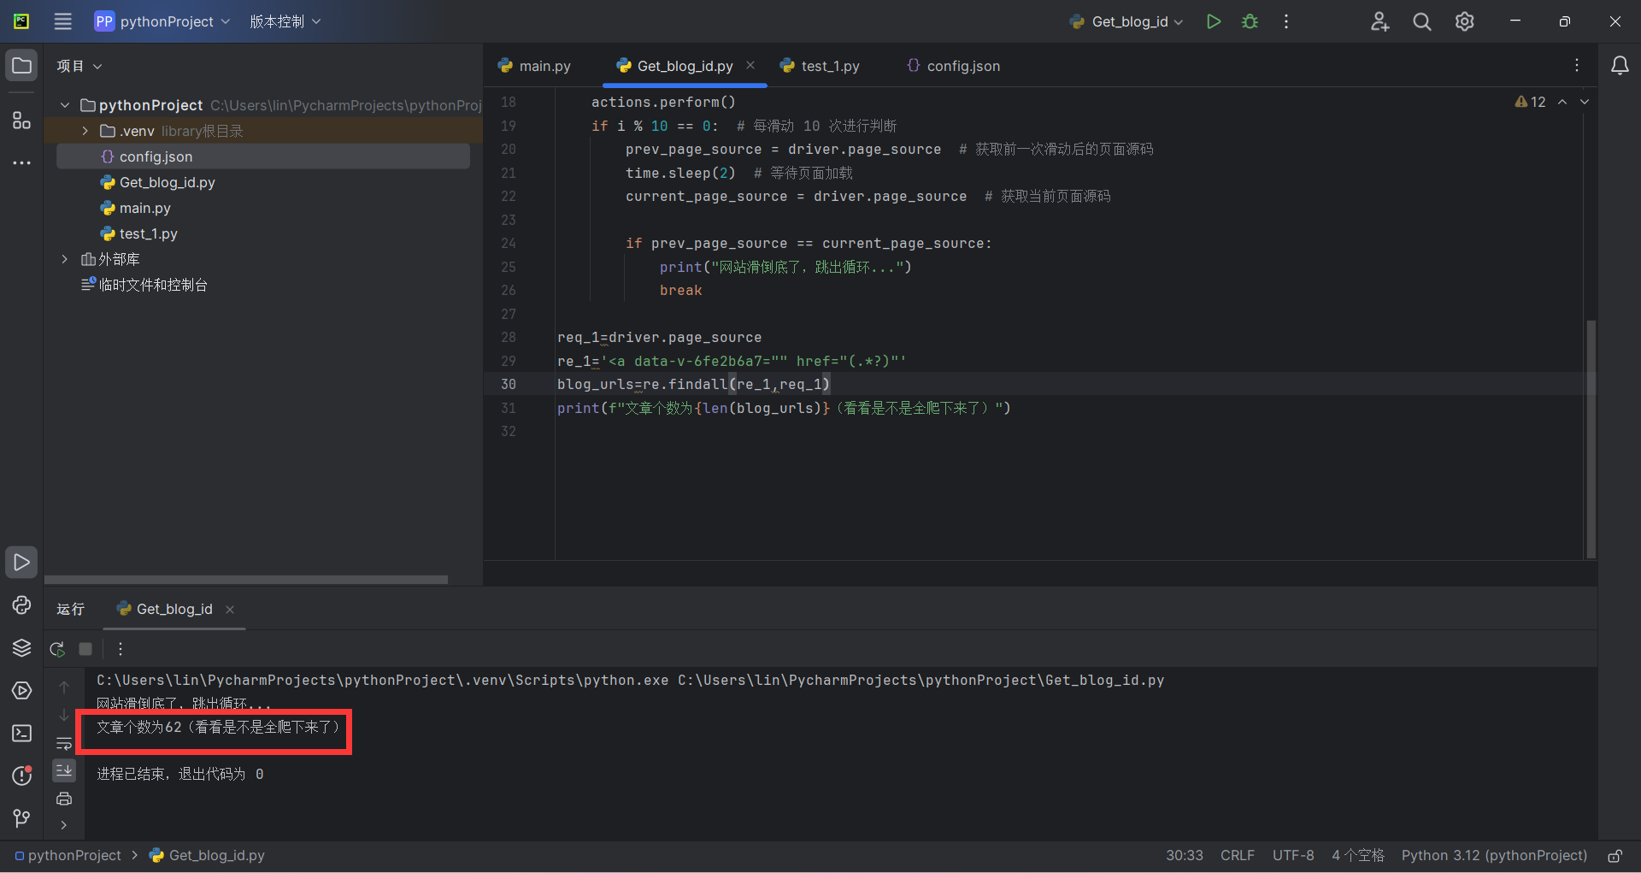Toggle scroll to end in console
The width and height of the screenshot is (1641, 873).
coord(64,770)
